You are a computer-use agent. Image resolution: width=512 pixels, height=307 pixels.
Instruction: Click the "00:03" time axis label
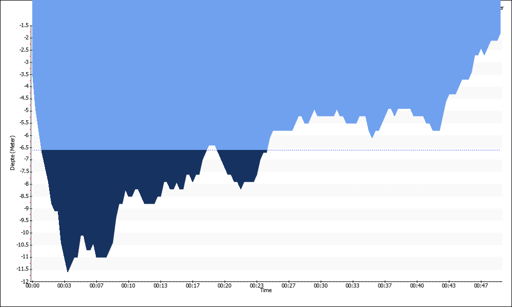click(x=64, y=286)
